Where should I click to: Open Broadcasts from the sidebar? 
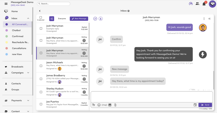[x=17, y=67]
